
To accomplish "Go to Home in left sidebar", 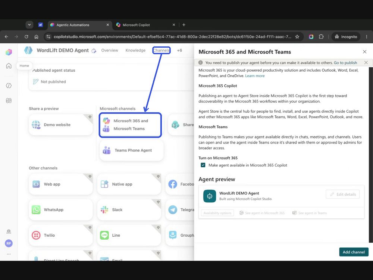I will (9, 66).
